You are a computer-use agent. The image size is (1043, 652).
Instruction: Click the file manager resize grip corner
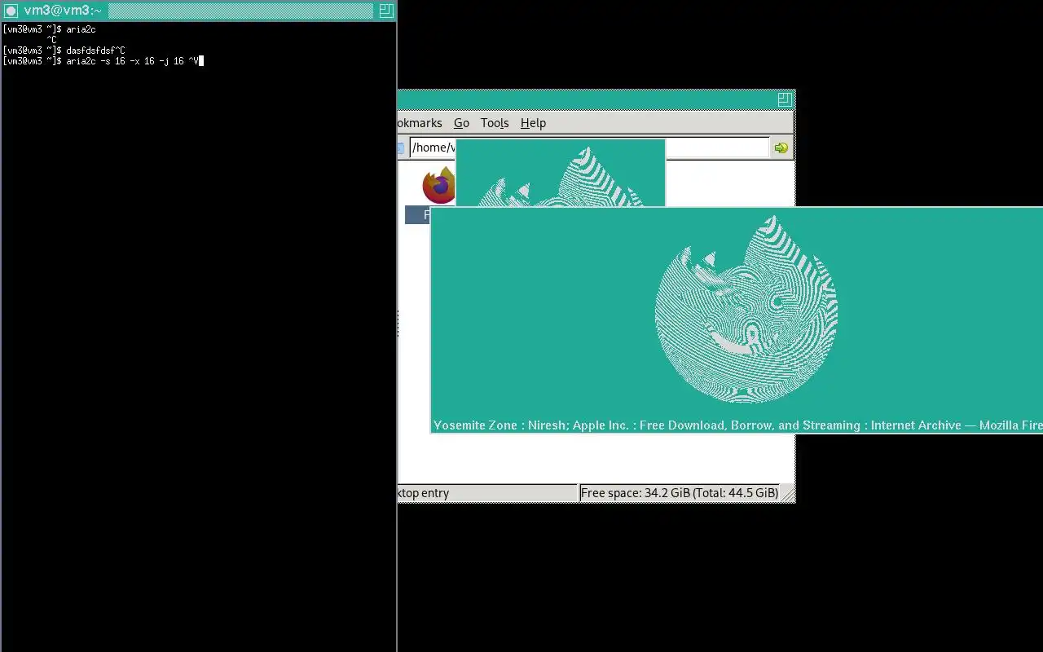pyautogui.click(x=787, y=494)
